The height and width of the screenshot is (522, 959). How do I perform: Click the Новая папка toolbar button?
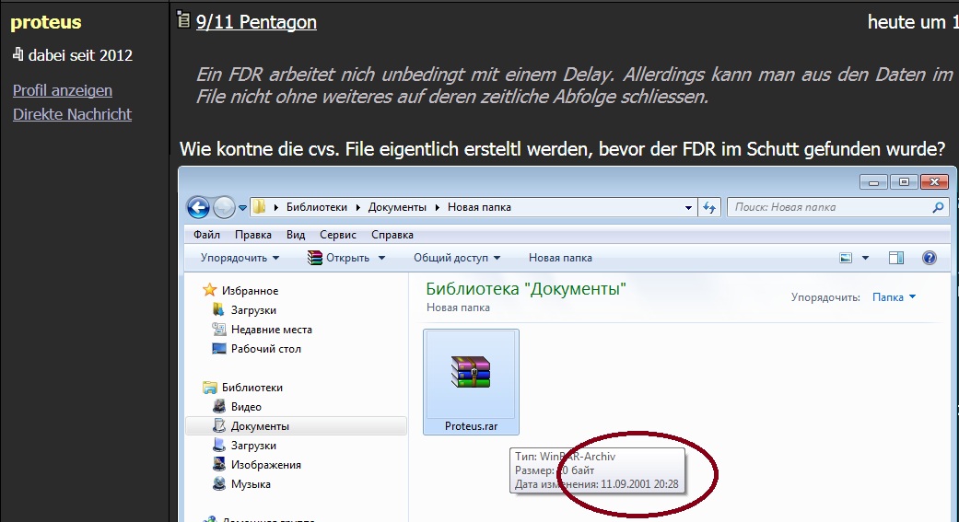click(560, 258)
